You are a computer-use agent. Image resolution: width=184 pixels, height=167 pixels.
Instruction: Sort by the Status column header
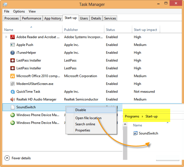tap(118, 29)
